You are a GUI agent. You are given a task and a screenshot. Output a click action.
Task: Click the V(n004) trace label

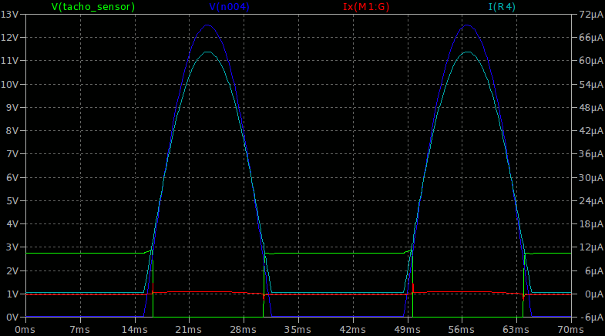[229, 7]
